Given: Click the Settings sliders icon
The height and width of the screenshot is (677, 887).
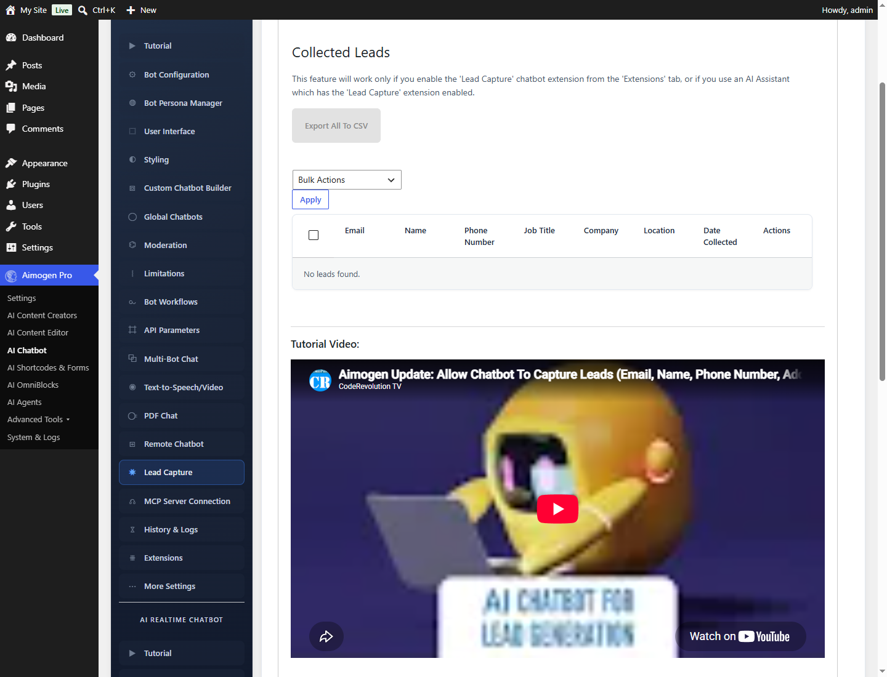Looking at the screenshot, I should [x=11, y=247].
